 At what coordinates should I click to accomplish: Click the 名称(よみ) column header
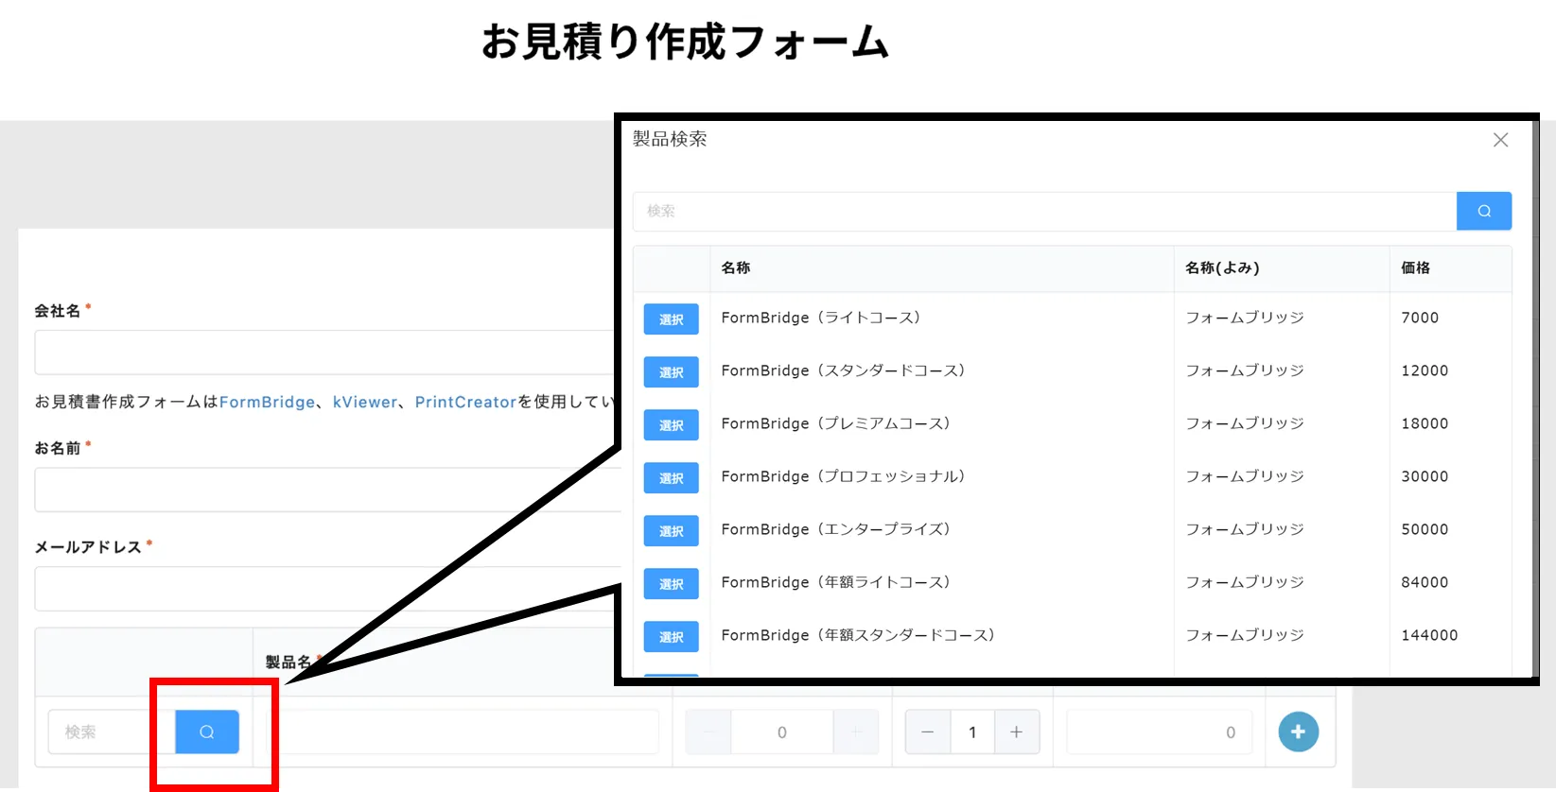coord(1222,267)
